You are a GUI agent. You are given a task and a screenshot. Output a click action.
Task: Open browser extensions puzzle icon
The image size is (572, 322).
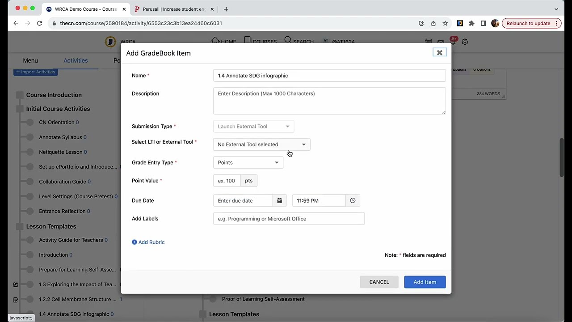(x=471, y=23)
